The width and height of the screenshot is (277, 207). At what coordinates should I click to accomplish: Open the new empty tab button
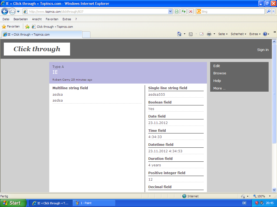[86, 34]
